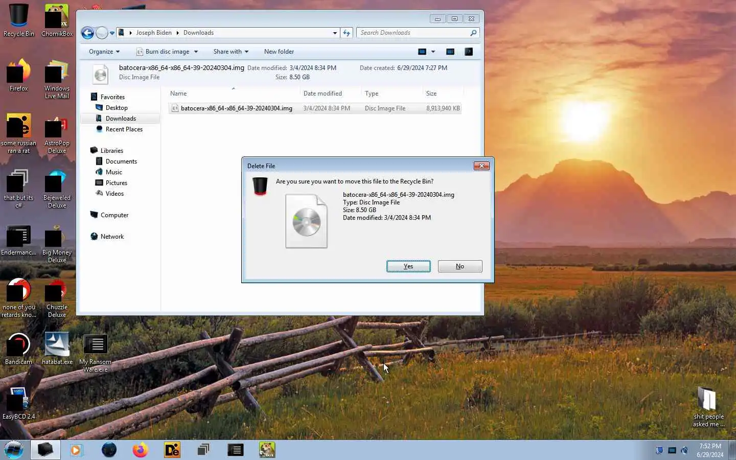The width and height of the screenshot is (736, 460).
Task: Click the refresh button beside address bar
Action: (347, 33)
